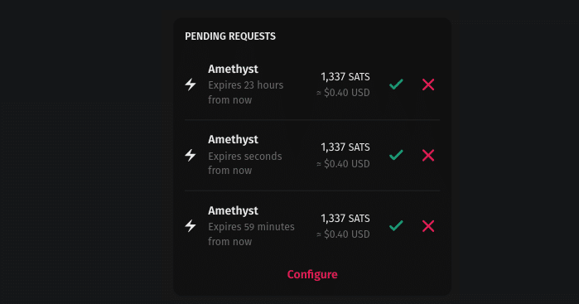
Task: Click the Pending Requests heading
Action: [x=230, y=36]
